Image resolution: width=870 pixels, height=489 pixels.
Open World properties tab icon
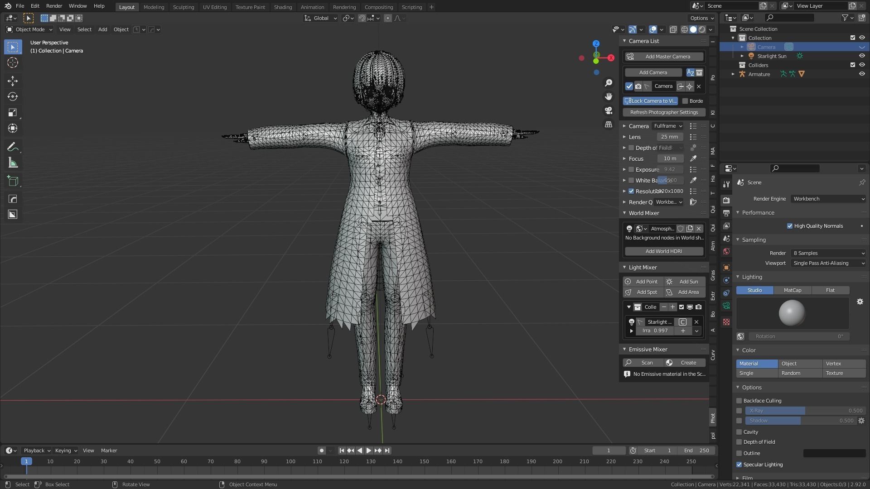click(x=726, y=251)
